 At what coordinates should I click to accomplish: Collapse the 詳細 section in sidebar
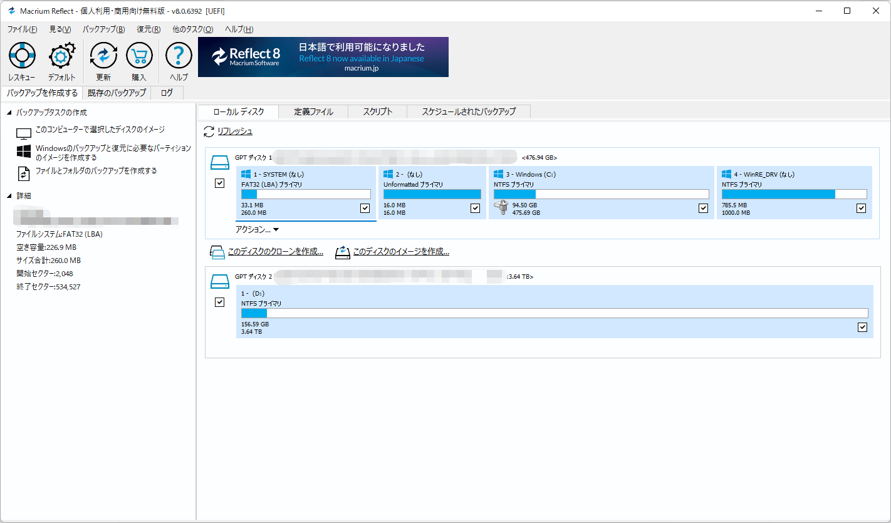click(x=8, y=195)
